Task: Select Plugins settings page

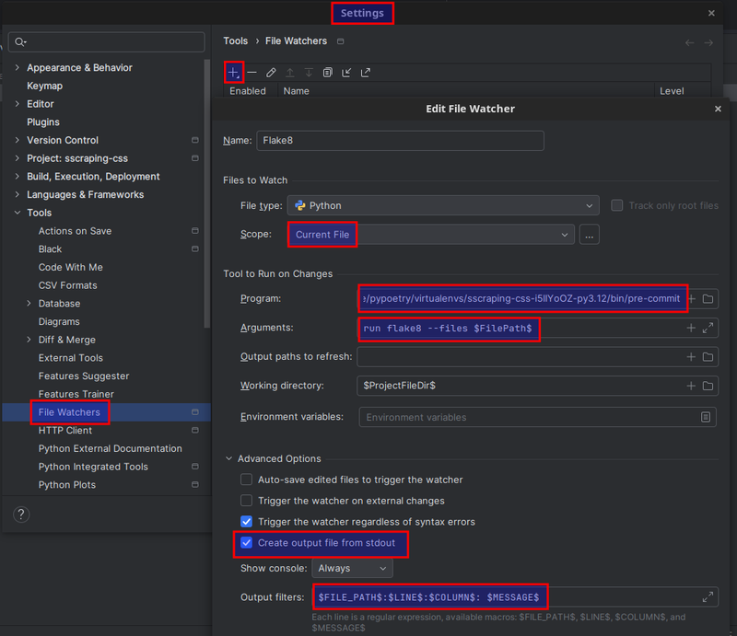Action: click(x=43, y=122)
